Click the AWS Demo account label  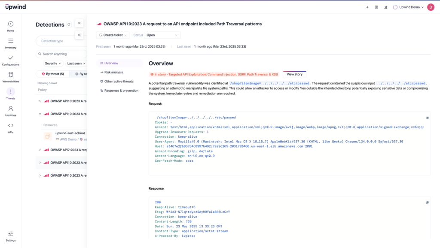68,139
